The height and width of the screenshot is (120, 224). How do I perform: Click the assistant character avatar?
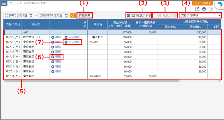tap(220, 5)
